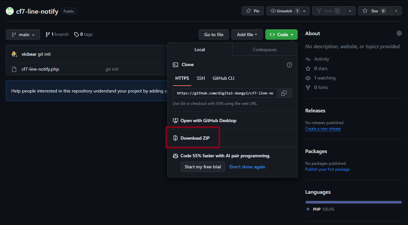This screenshot has width=408, height=225.
Task: Click the branch icon beside 1 branch
Action: [x=48, y=35]
